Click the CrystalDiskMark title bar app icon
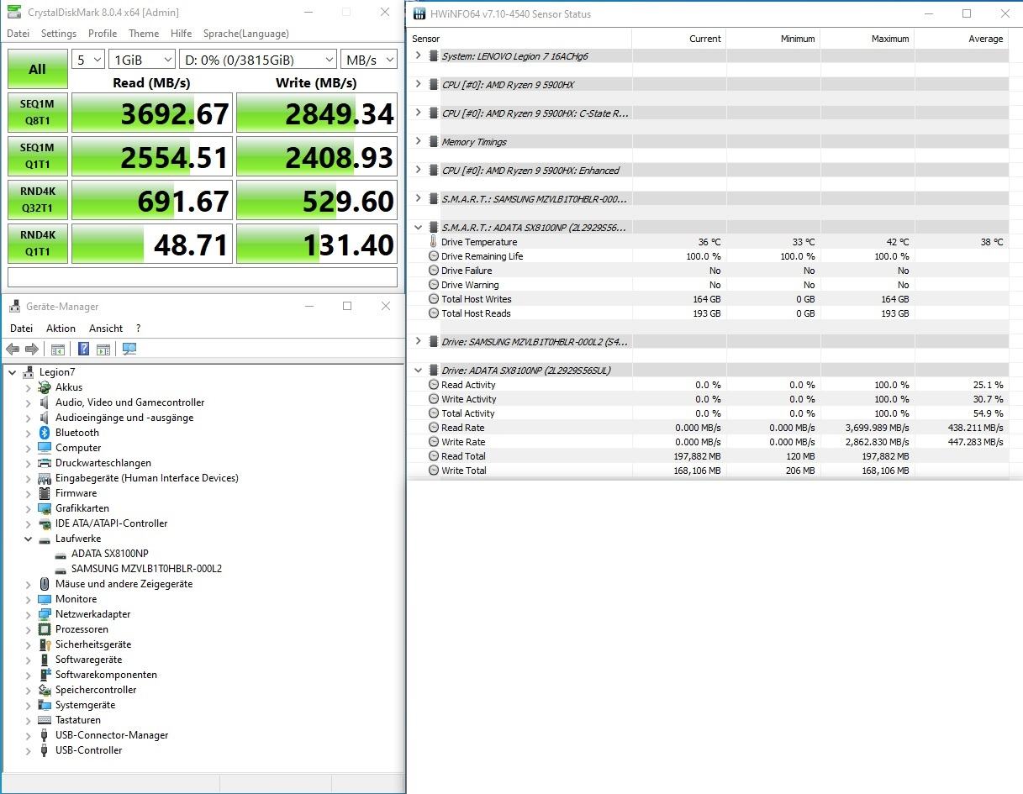The image size is (1023, 794). tap(14, 13)
